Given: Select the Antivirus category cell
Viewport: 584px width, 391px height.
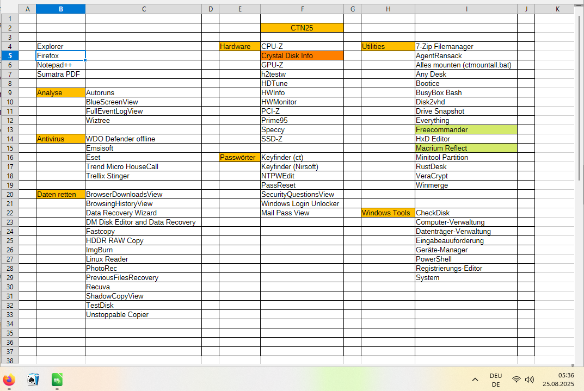Looking at the screenshot, I should tap(61, 139).
